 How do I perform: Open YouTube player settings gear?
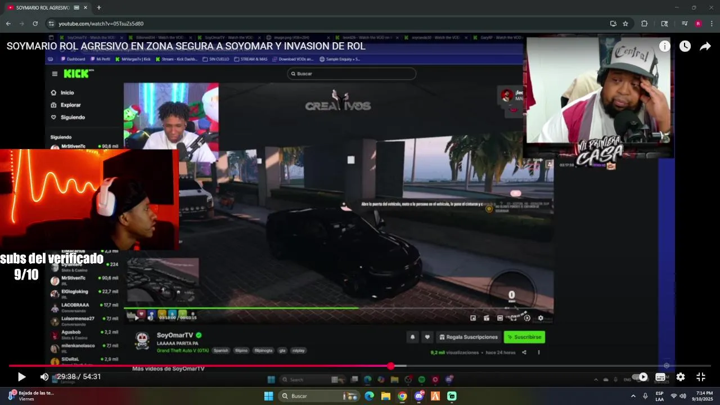click(x=681, y=377)
